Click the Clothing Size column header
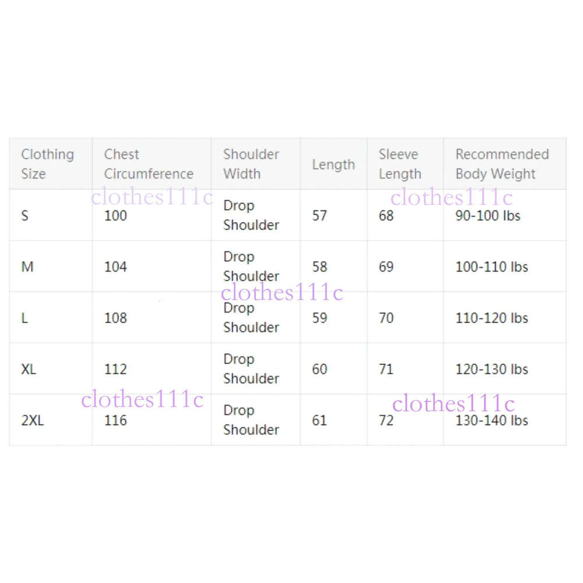This screenshot has width=583, height=583. point(48,164)
